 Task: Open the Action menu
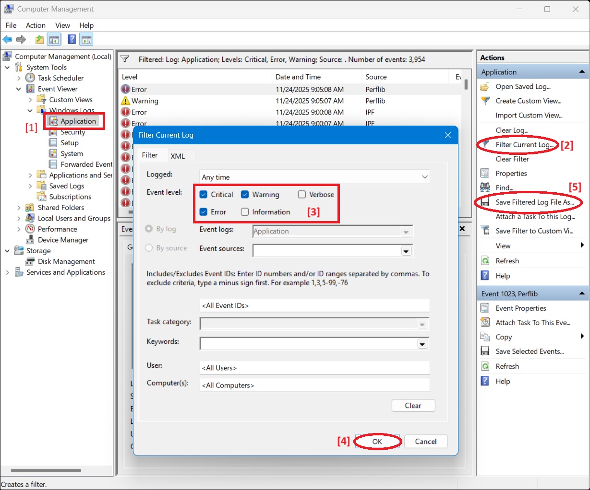point(36,25)
